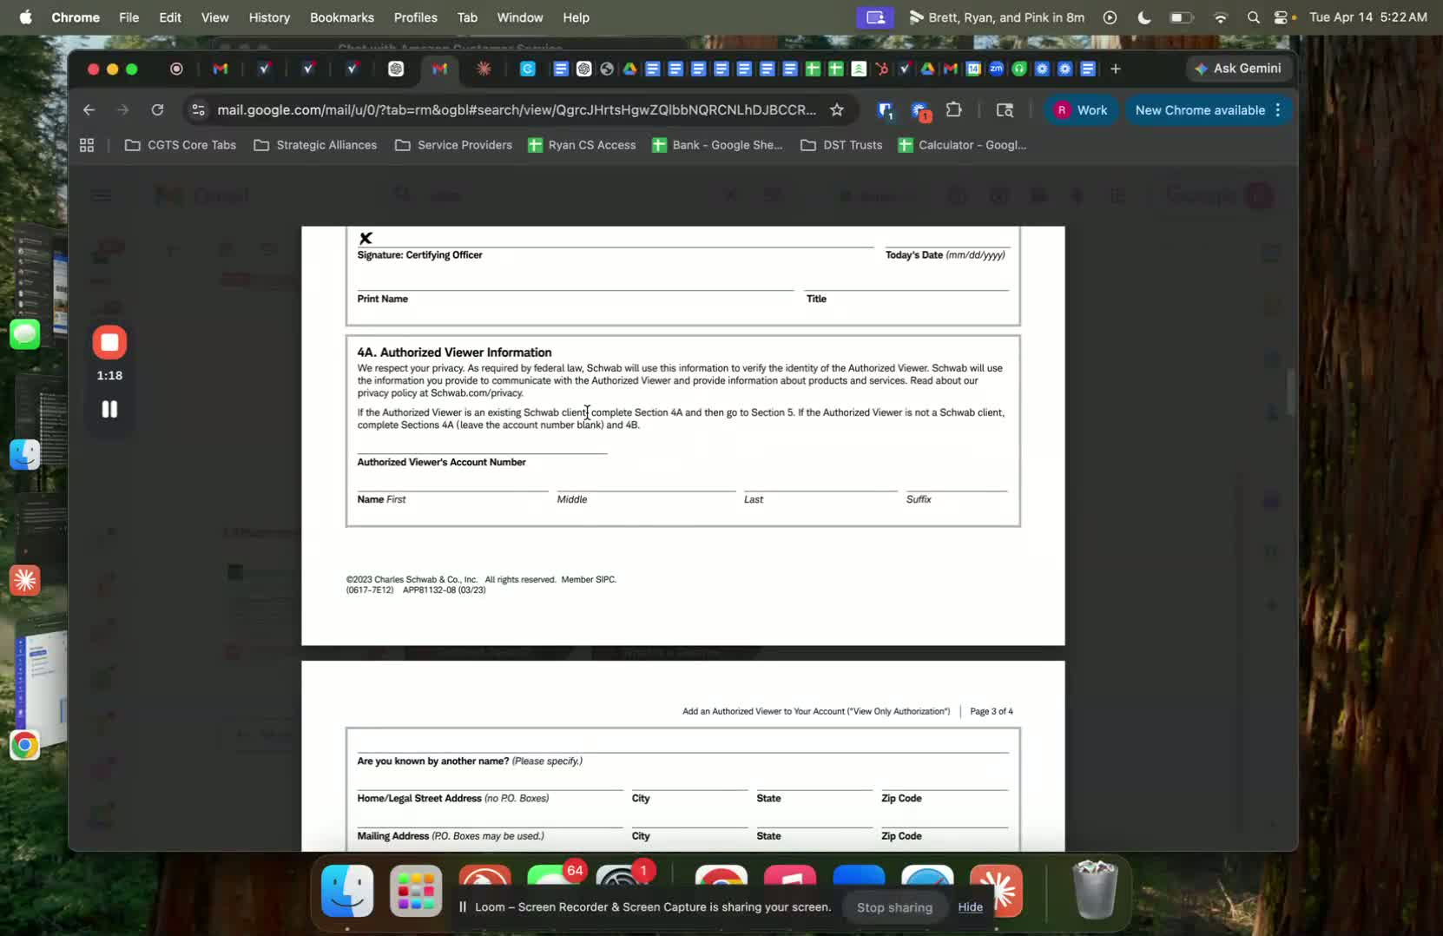
Task: Click the 4A. Authorized Viewer Information heading
Action: (454, 352)
